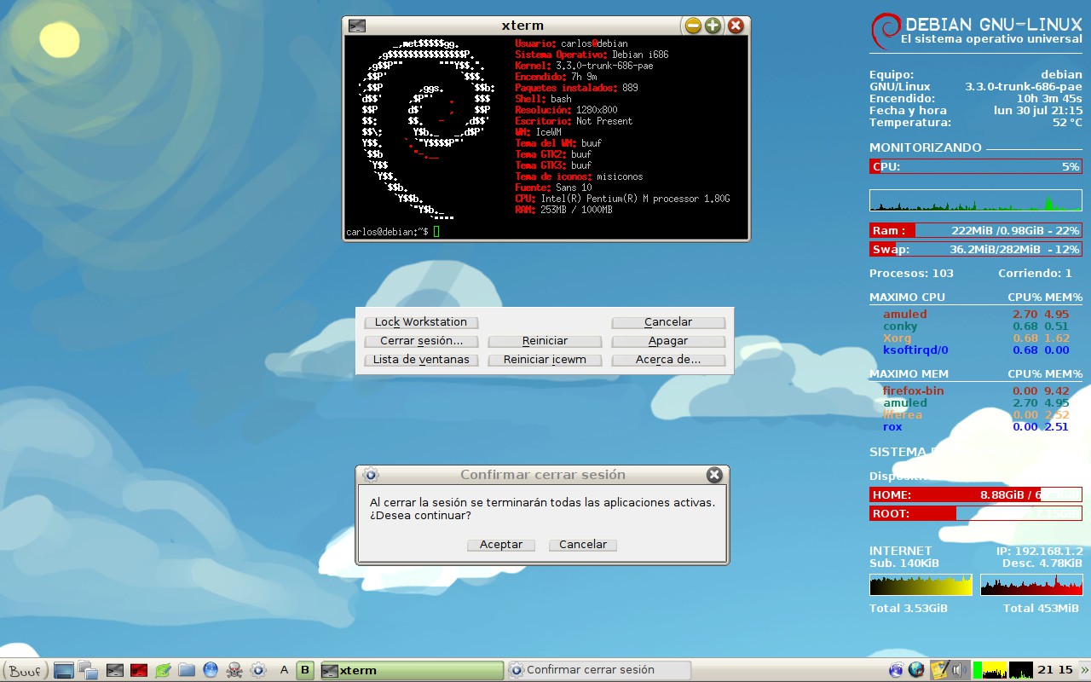Click the Procesos: 103 text
Image resolution: width=1091 pixels, height=682 pixels.
pos(911,274)
